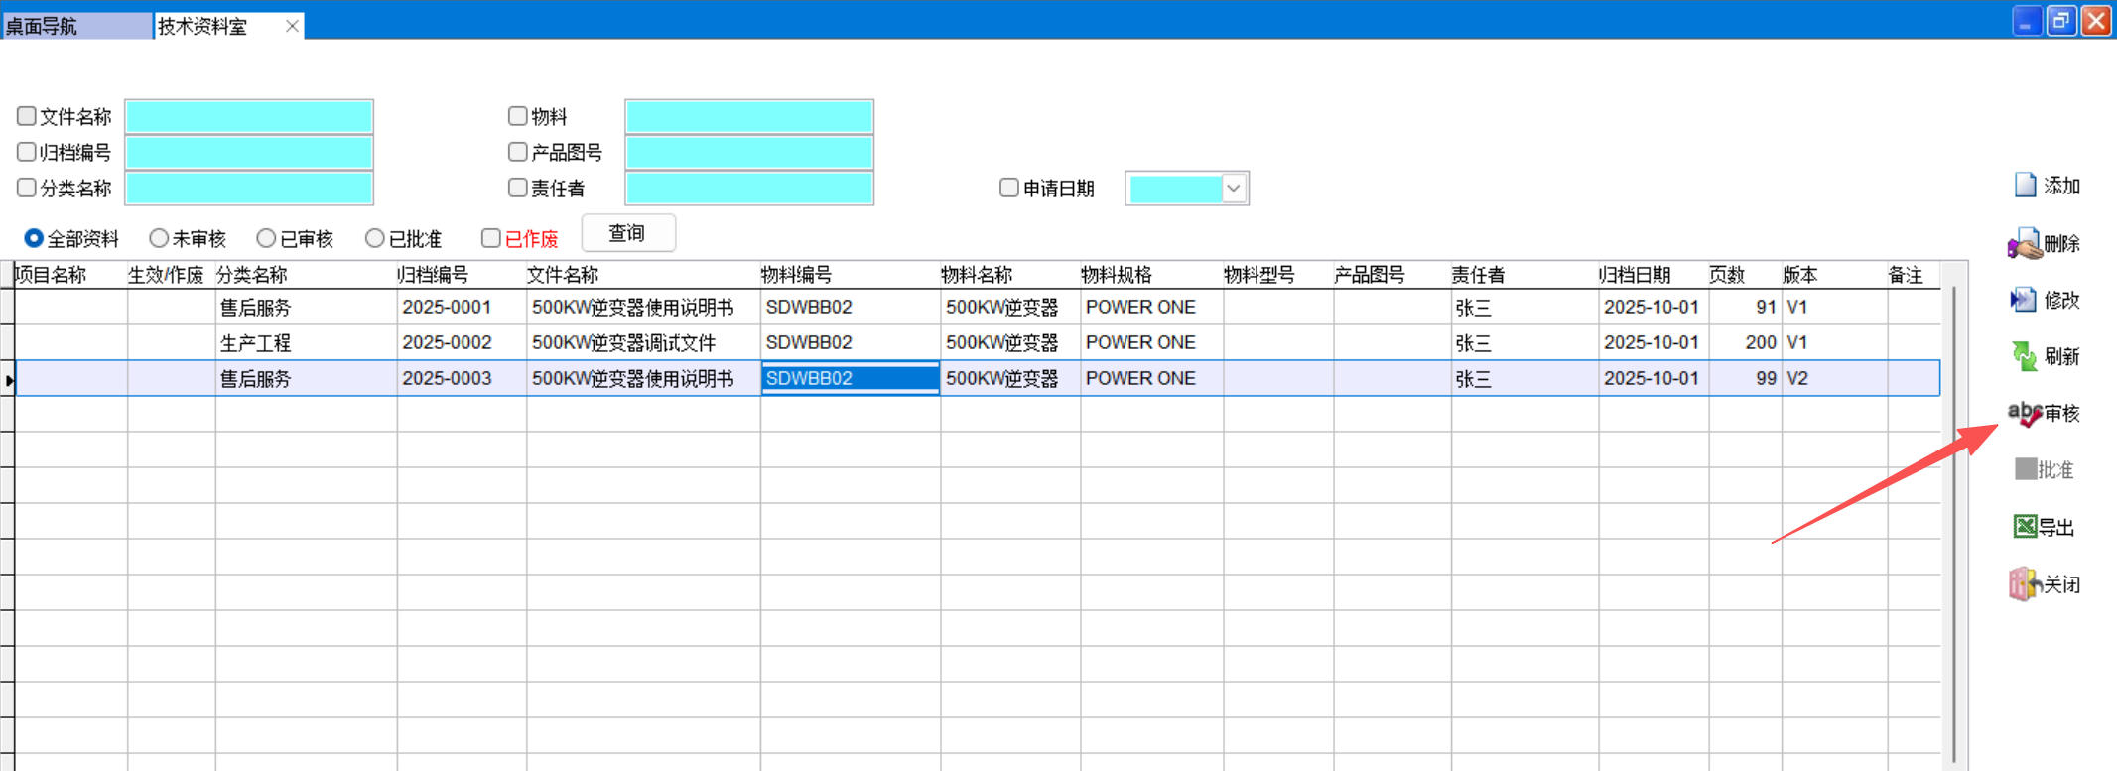Click the 关闭 (Close) door icon

pyautogui.click(x=2023, y=584)
